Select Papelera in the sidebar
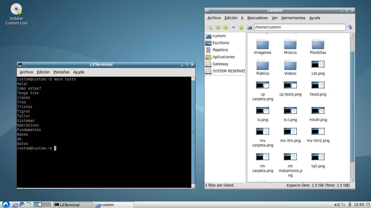 point(220,50)
